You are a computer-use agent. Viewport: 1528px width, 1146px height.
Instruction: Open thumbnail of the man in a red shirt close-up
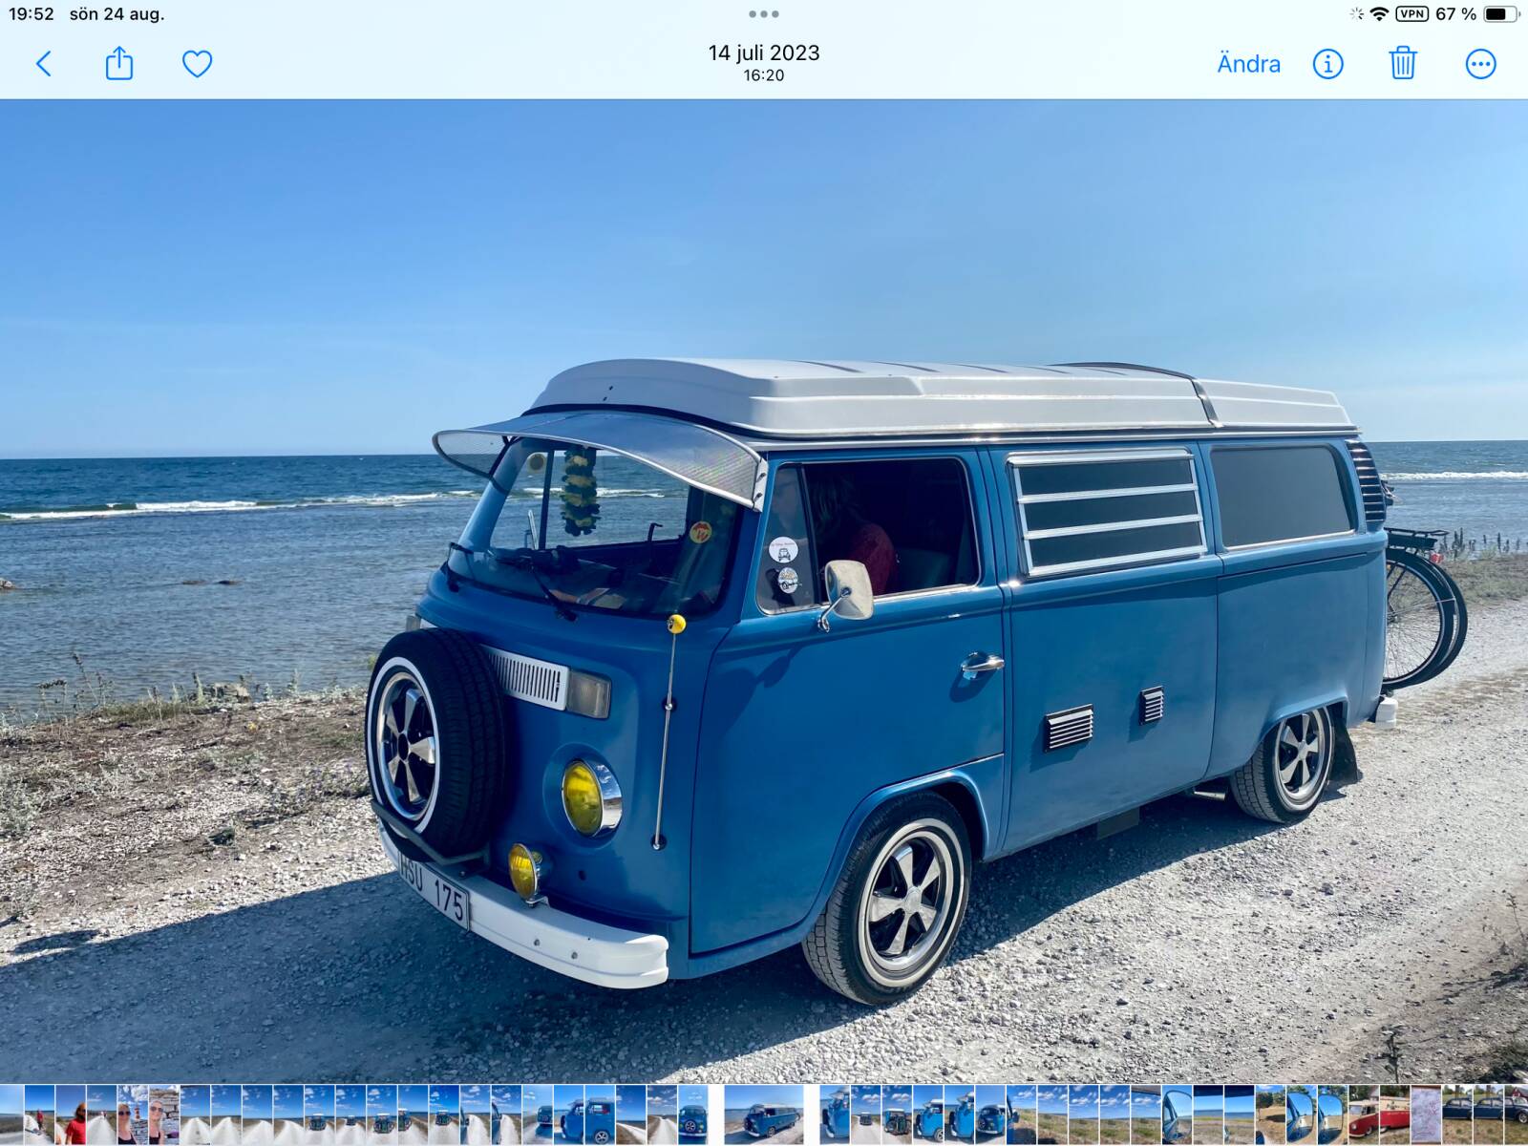71,1114
